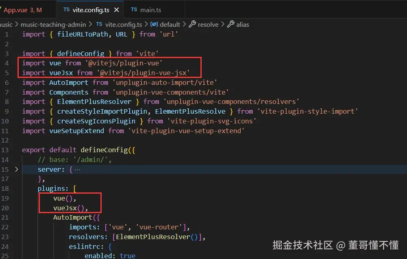Viewport: 407px width, 259px height.
Task: Expand the folded server block on line 15
Action: click(x=17, y=169)
